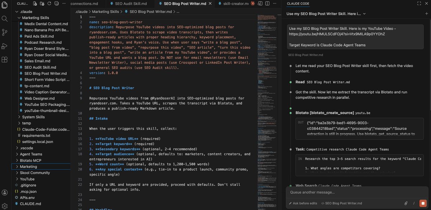
Task: Open the Accounts menu in activity bar
Action: point(5,192)
